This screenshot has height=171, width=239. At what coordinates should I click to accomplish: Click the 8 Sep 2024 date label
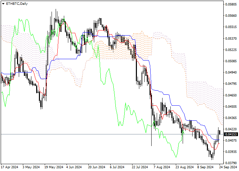pyautogui.click(x=206, y=167)
